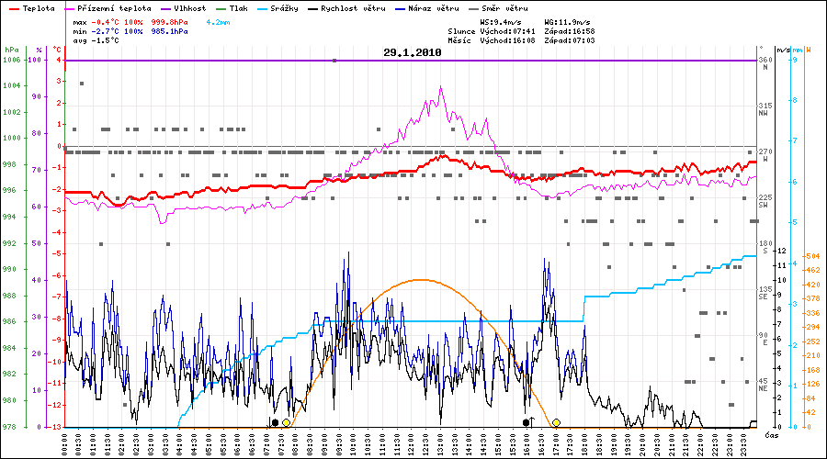Click the hPa pressure axis unit label
Screen dimensions: 827x459
tap(11, 50)
